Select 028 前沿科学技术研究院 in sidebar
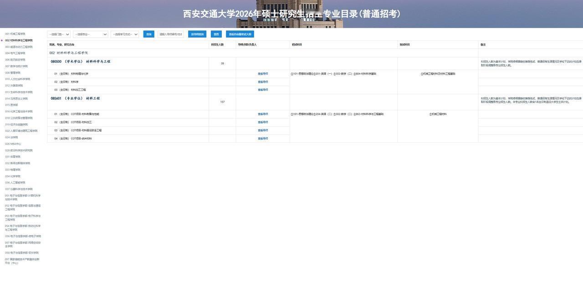 point(19,150)
